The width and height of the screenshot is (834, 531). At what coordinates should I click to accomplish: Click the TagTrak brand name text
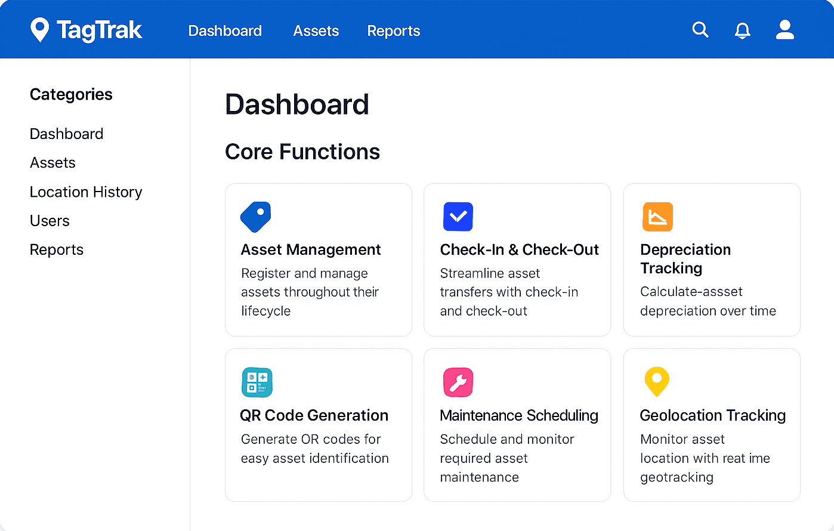(99, 30)
